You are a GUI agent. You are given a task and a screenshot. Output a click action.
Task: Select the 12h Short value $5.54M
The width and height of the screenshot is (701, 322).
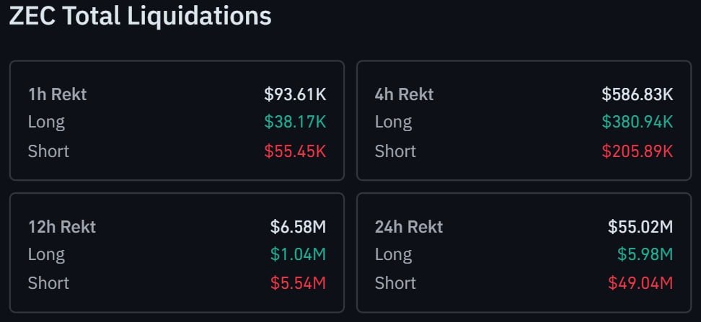point(298,283)
